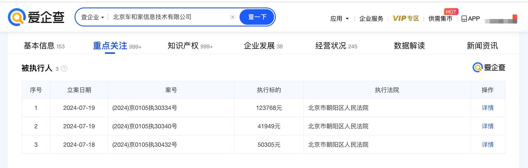Click the 执行法院 column header
The image size is (528, 168).
[387, 90]
